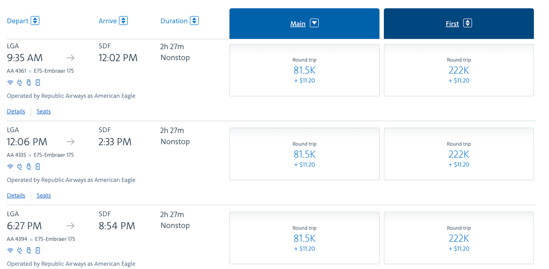Screen dimensions: 549x269
Task: Click the Wi-Fi icon on flight AA 4394
Action: pos(10,250)
